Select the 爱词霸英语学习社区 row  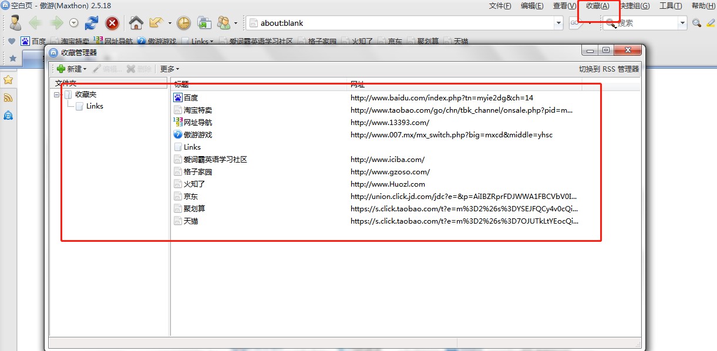(x=405, y=159)
